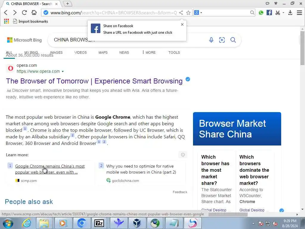Click the info icon beside Learn more

click(183, 155)
